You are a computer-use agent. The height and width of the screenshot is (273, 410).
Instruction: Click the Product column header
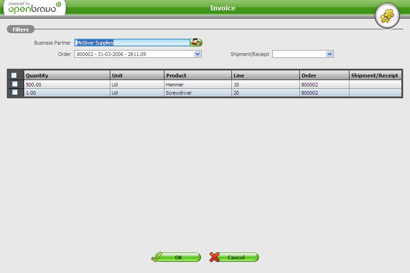198,75
